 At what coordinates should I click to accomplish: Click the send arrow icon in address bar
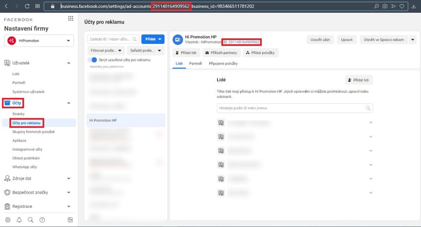(x=393, y=6)
